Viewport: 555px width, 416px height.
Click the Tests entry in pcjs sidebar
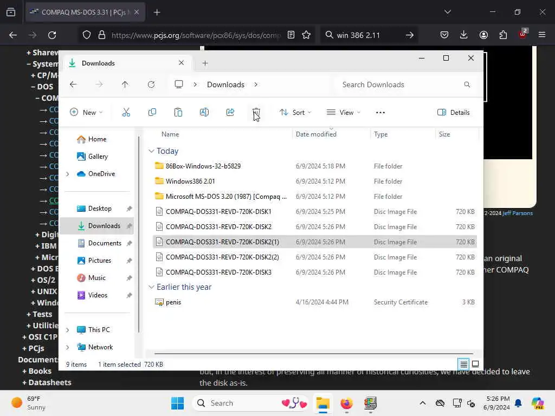pyautogui.click(x=42, y=314)
